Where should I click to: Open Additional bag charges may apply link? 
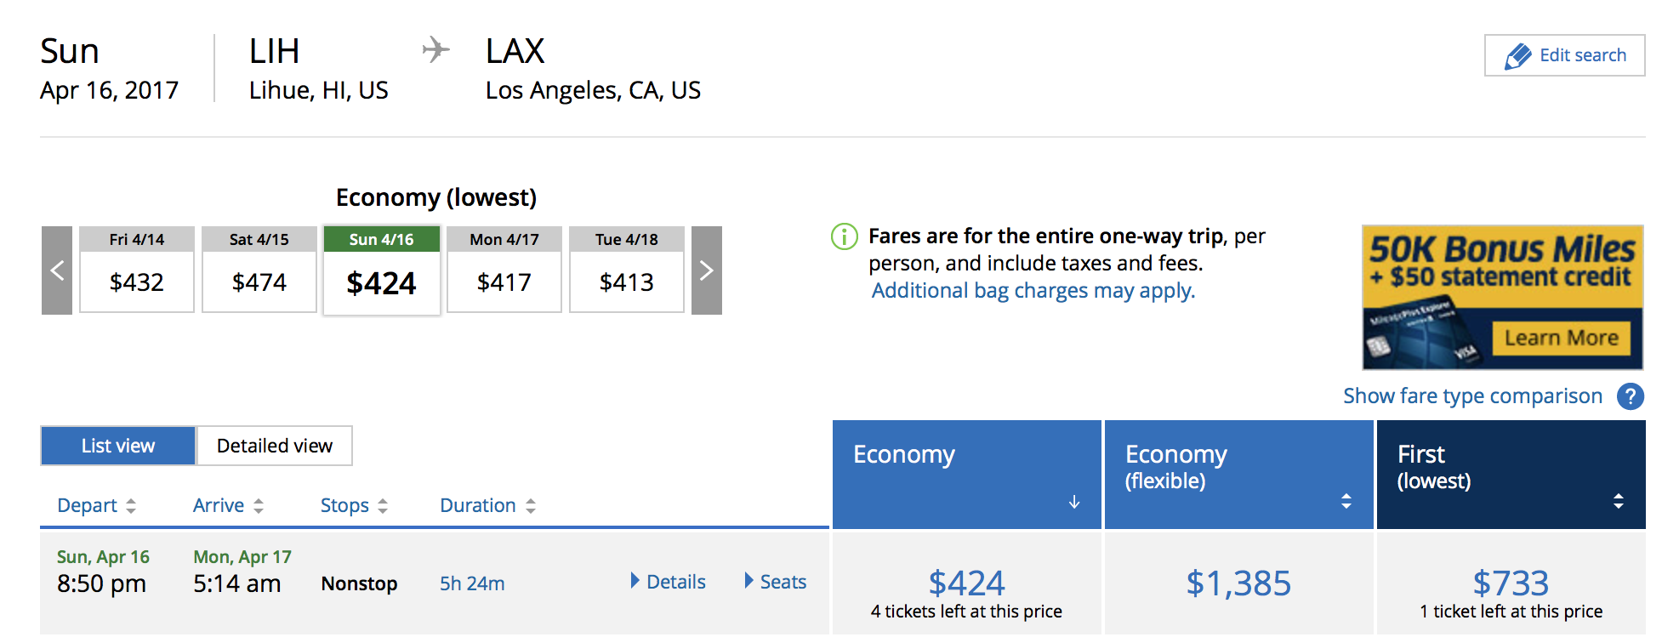1032,290
